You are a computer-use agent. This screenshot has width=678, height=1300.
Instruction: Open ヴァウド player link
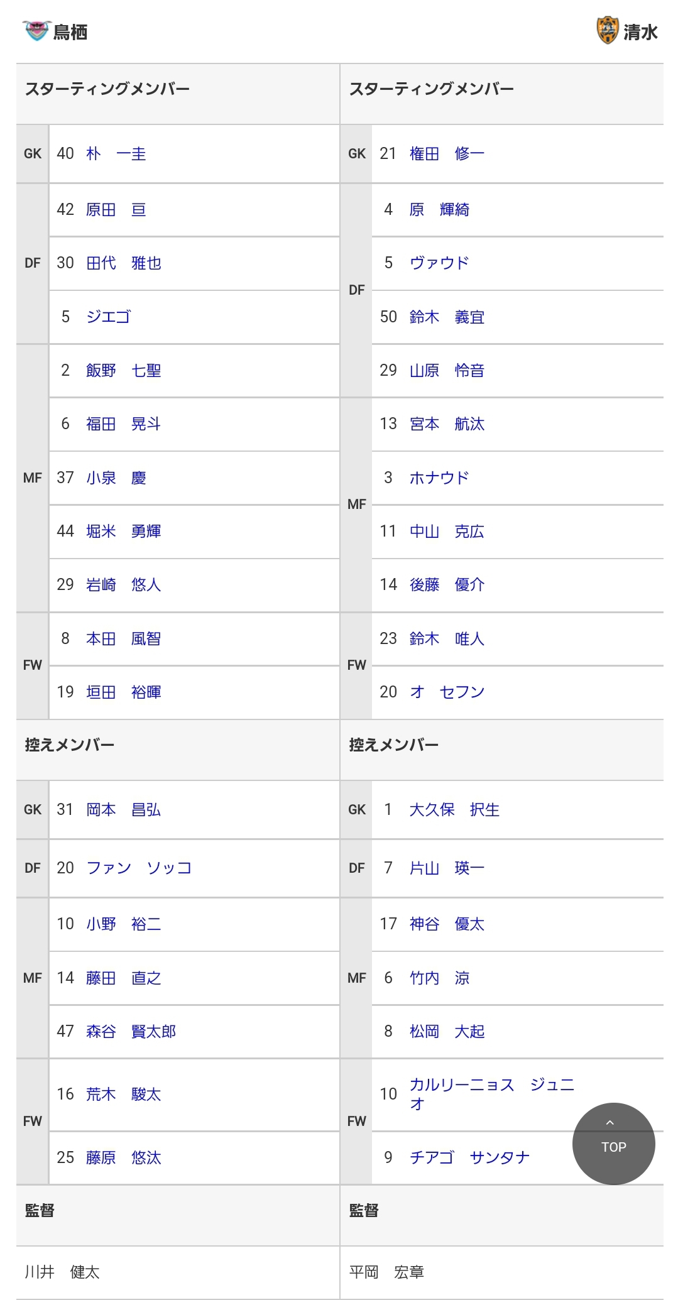click(x=439, y=263)
